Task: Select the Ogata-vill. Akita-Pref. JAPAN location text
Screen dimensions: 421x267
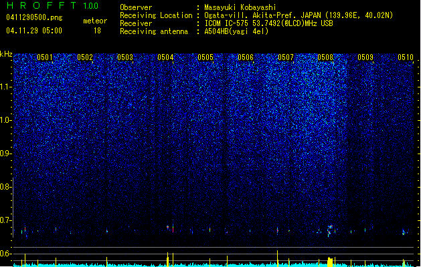Action: pyautogui.click(x=299, y=15)
